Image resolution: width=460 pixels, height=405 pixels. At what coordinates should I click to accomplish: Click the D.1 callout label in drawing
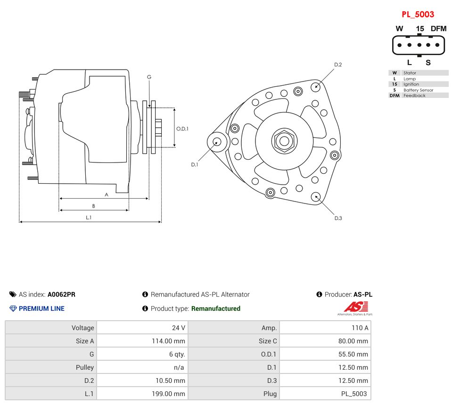195,165
